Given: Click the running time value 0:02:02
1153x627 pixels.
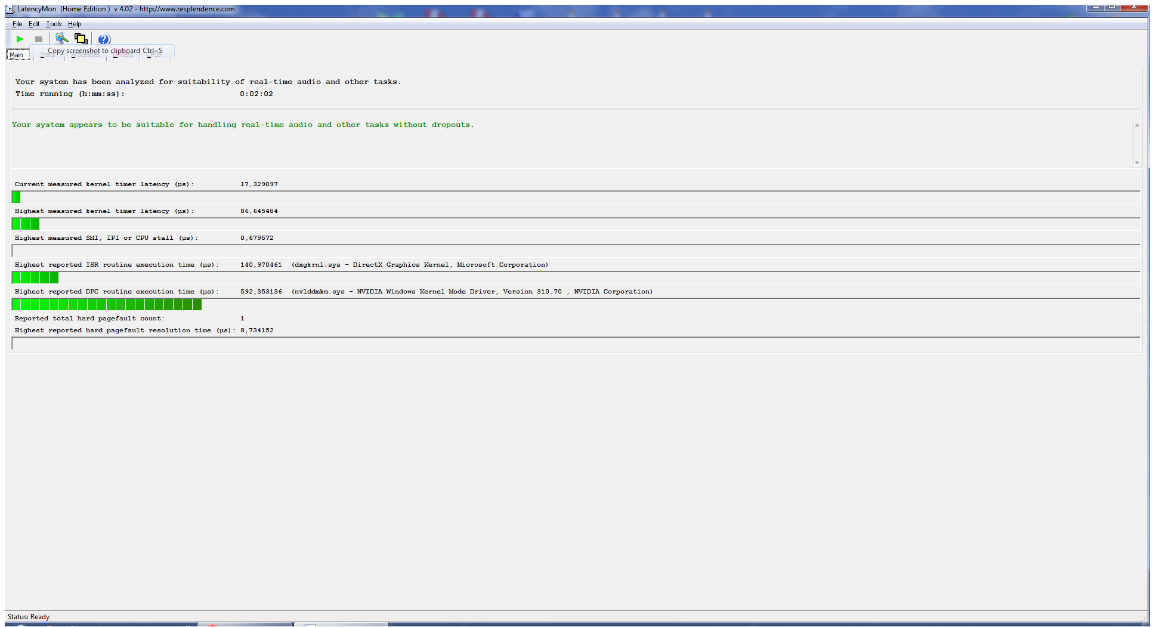Looking at the screenshot, I should coord(256,94).
